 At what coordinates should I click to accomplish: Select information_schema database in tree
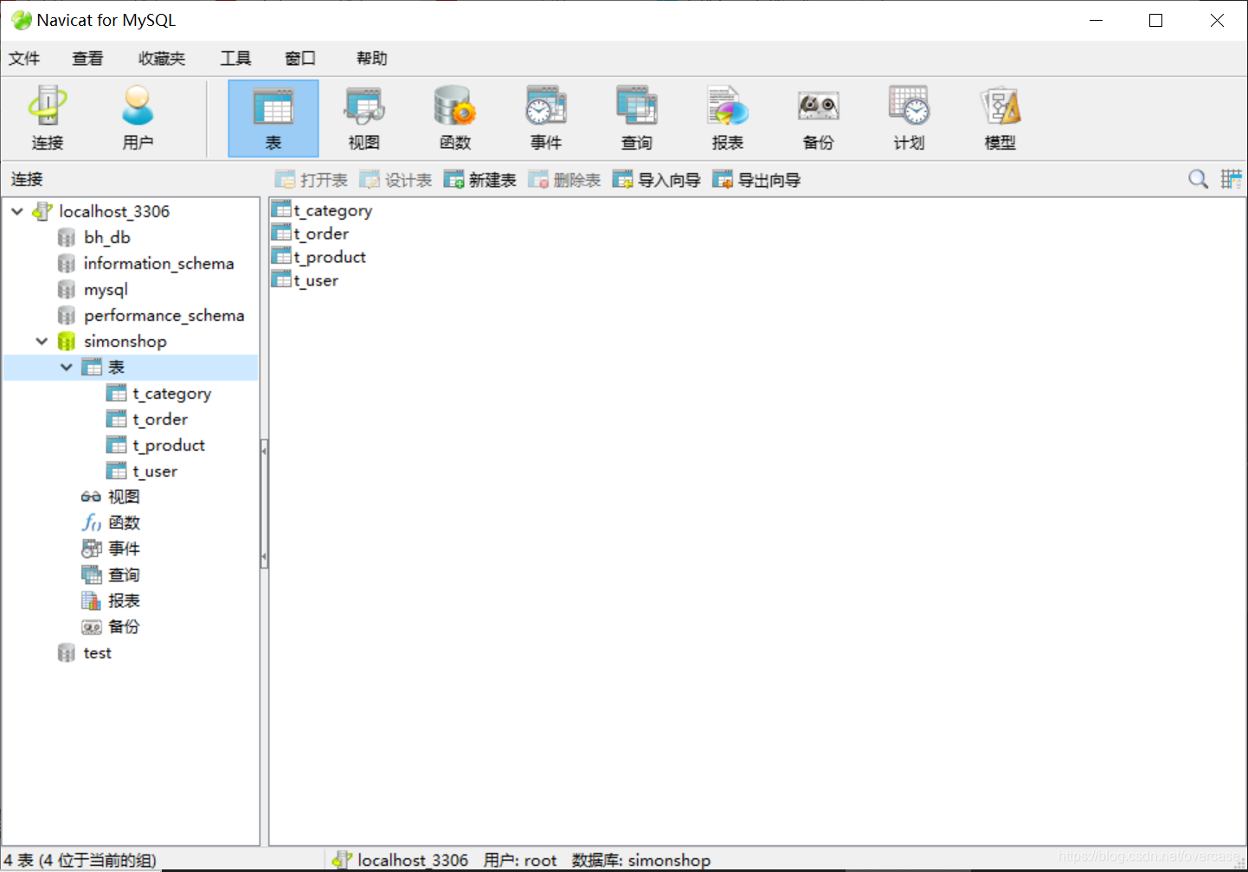pyautogui.click(x=158, y=263)
